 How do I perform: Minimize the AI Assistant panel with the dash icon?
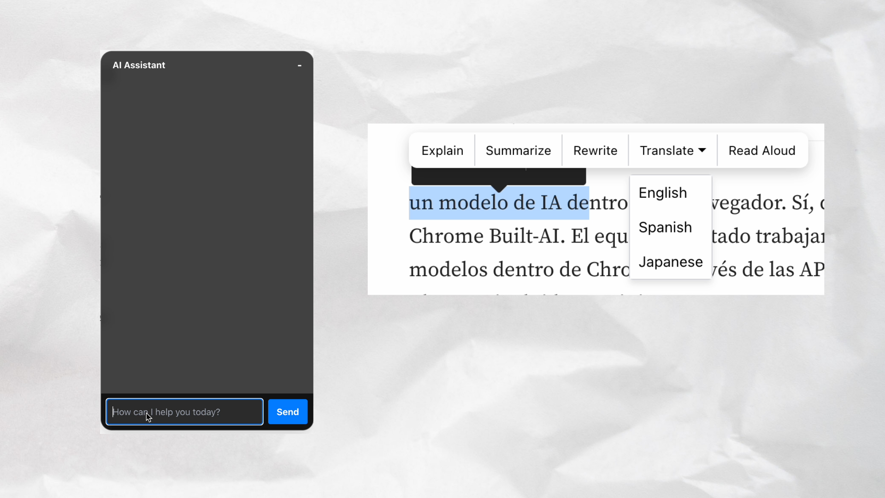(x=299, y=65)
